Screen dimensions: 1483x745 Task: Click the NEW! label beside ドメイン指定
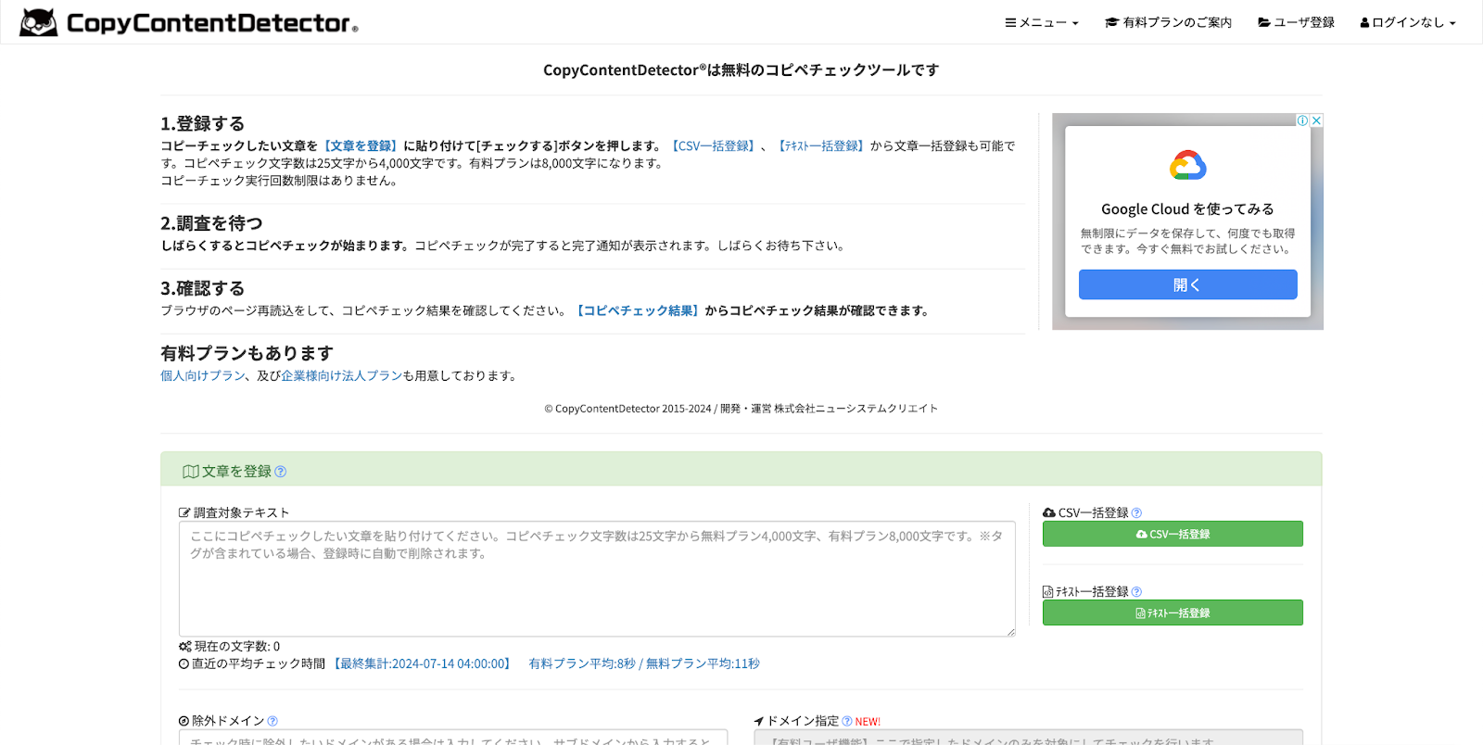tap(868, 722)
